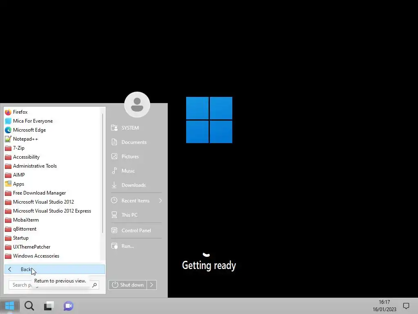This screenshot has width=418, height=314.
Task: Open the Pictures folder link
Action: [x=136, y=157]
